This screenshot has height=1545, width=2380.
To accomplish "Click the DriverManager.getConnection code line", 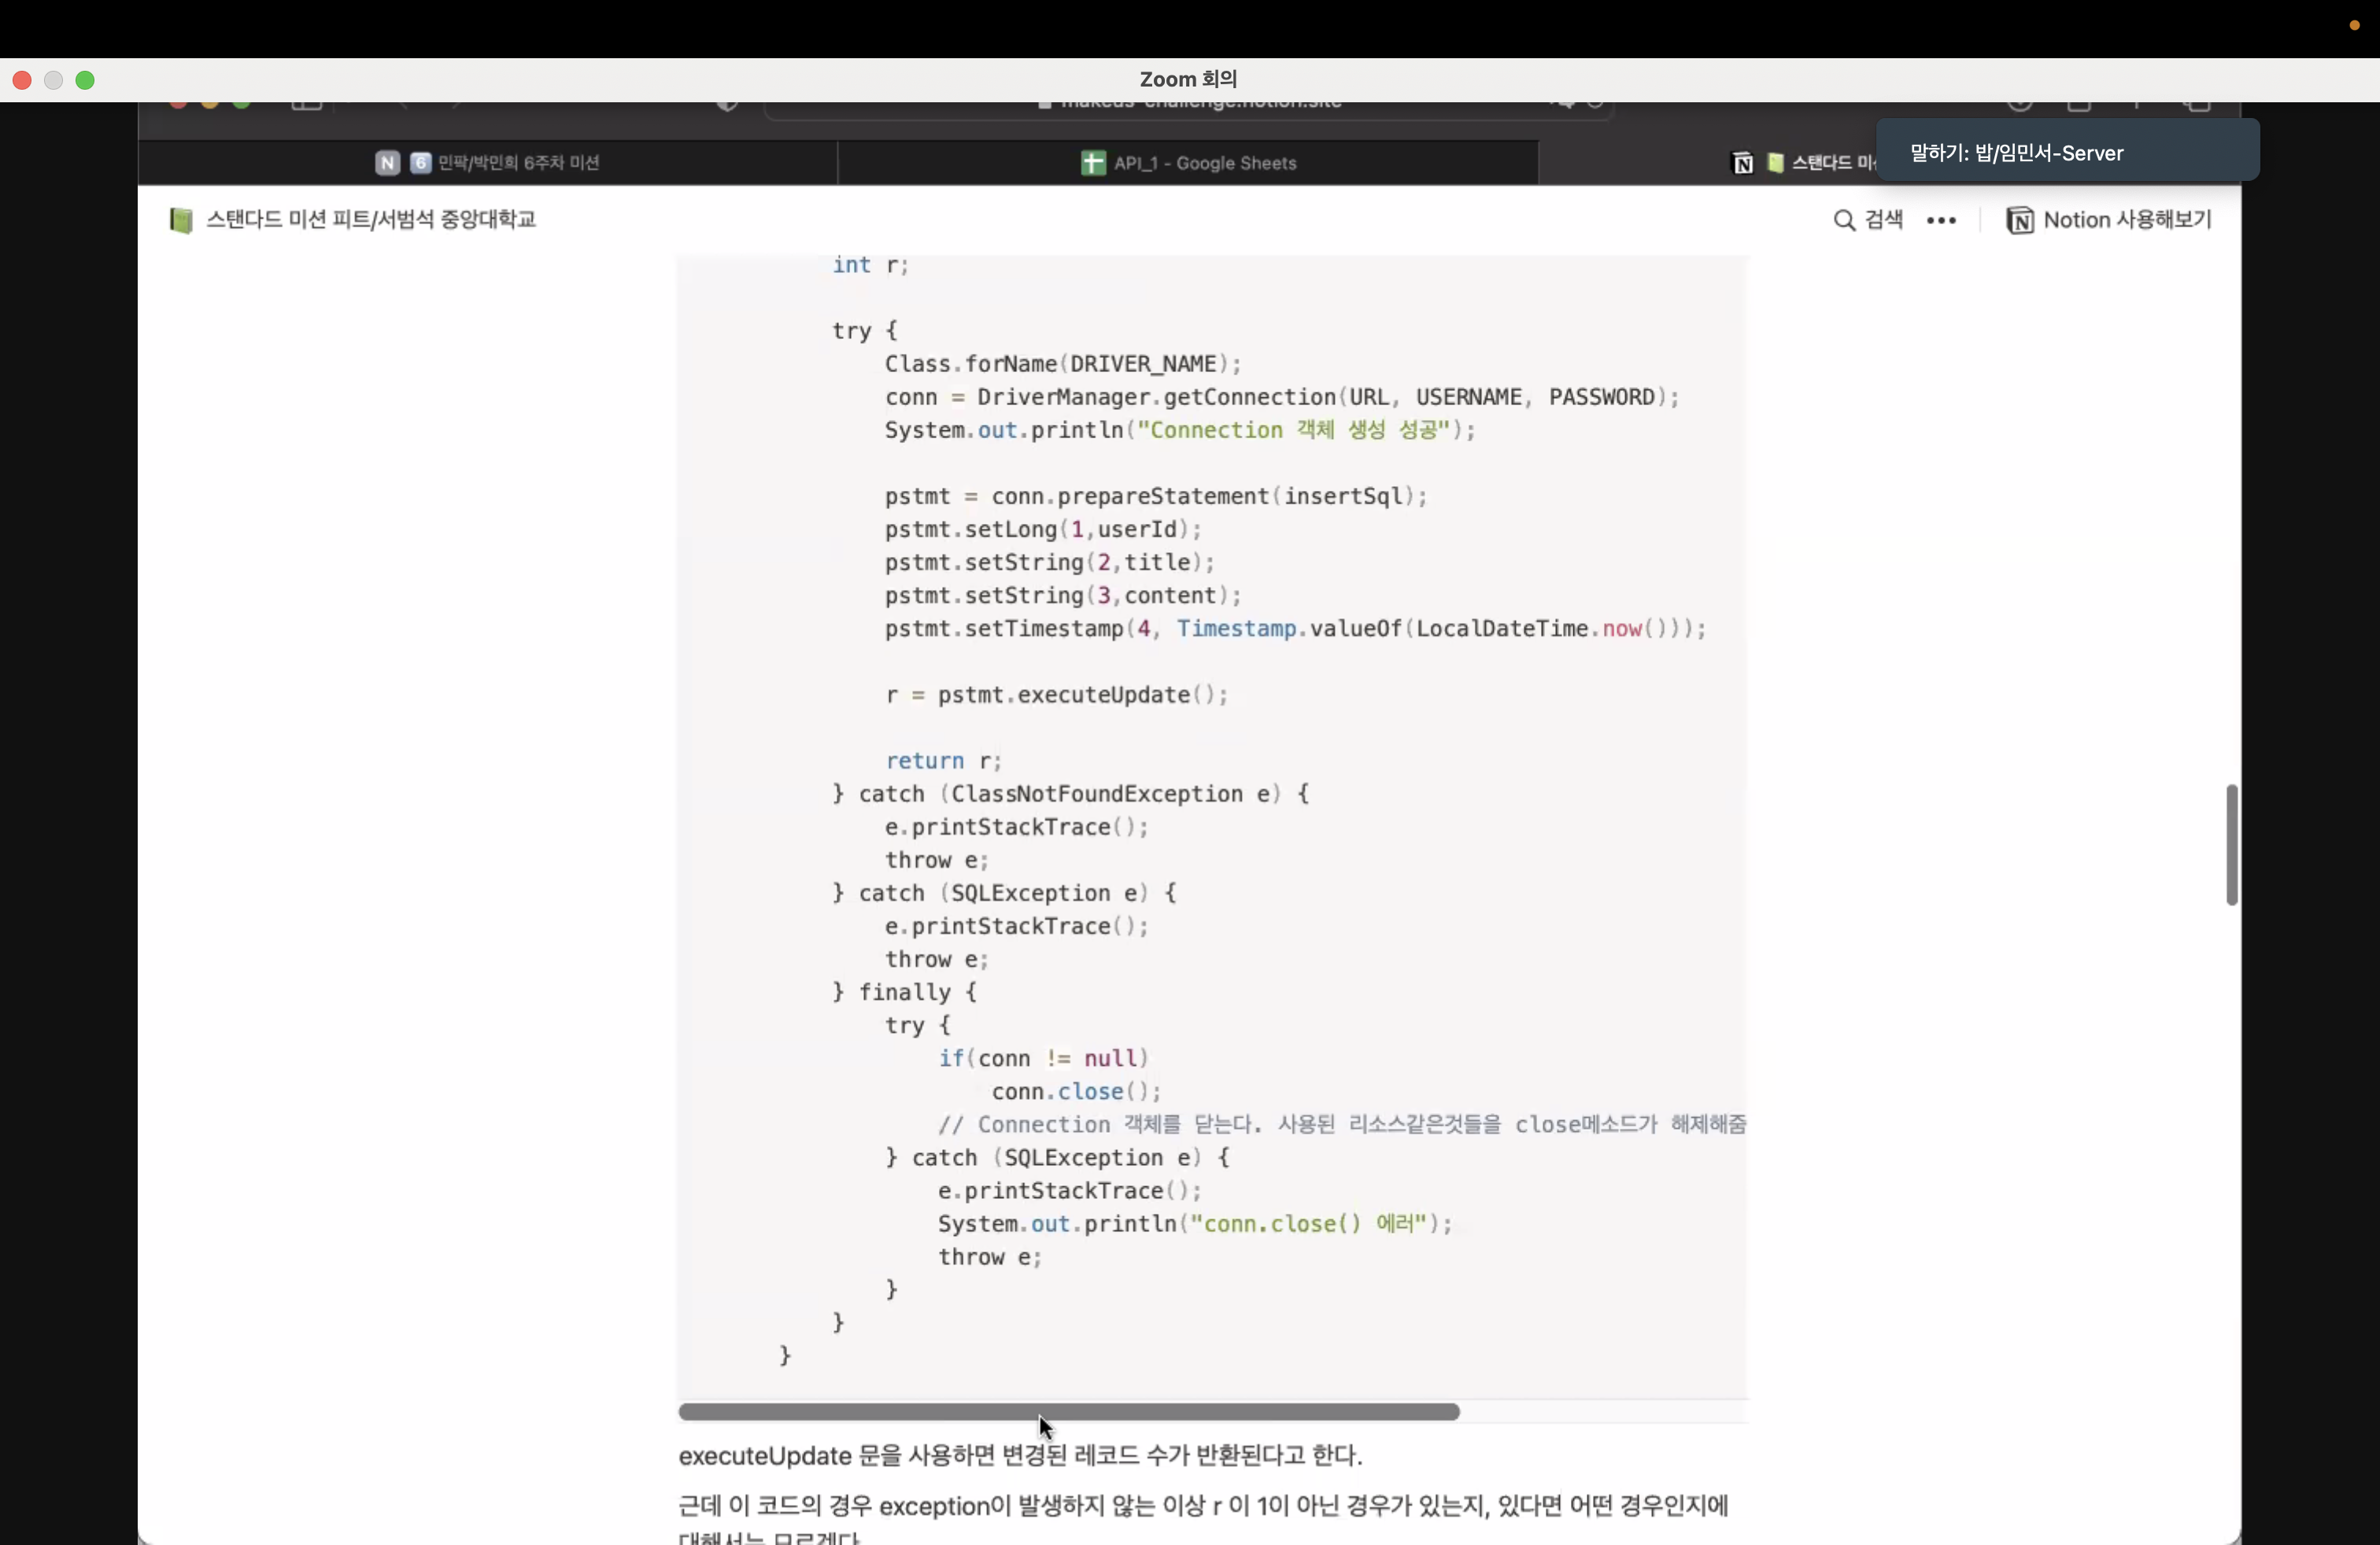I will point(1282,396).
